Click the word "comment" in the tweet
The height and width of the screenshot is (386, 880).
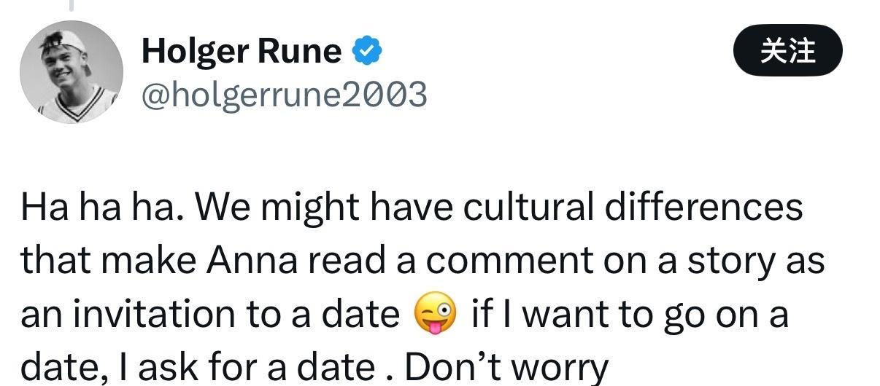click(493, 261)
